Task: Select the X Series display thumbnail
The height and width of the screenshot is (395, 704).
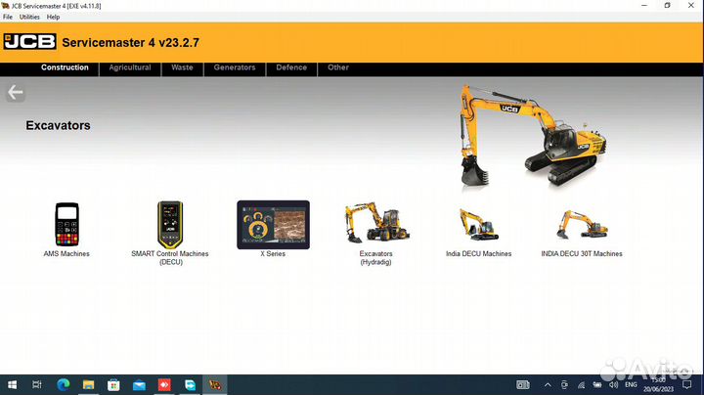Action: (273, 225)
